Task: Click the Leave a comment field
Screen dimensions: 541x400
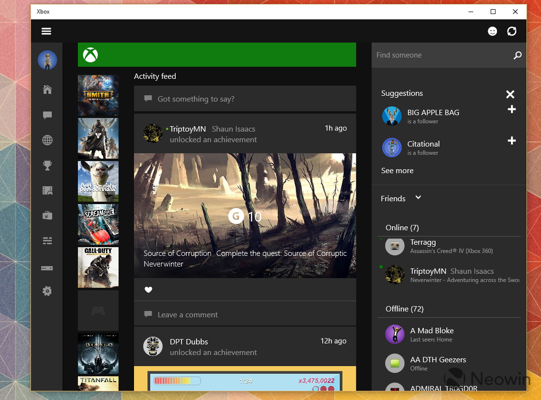Action: tap(245, 314)
